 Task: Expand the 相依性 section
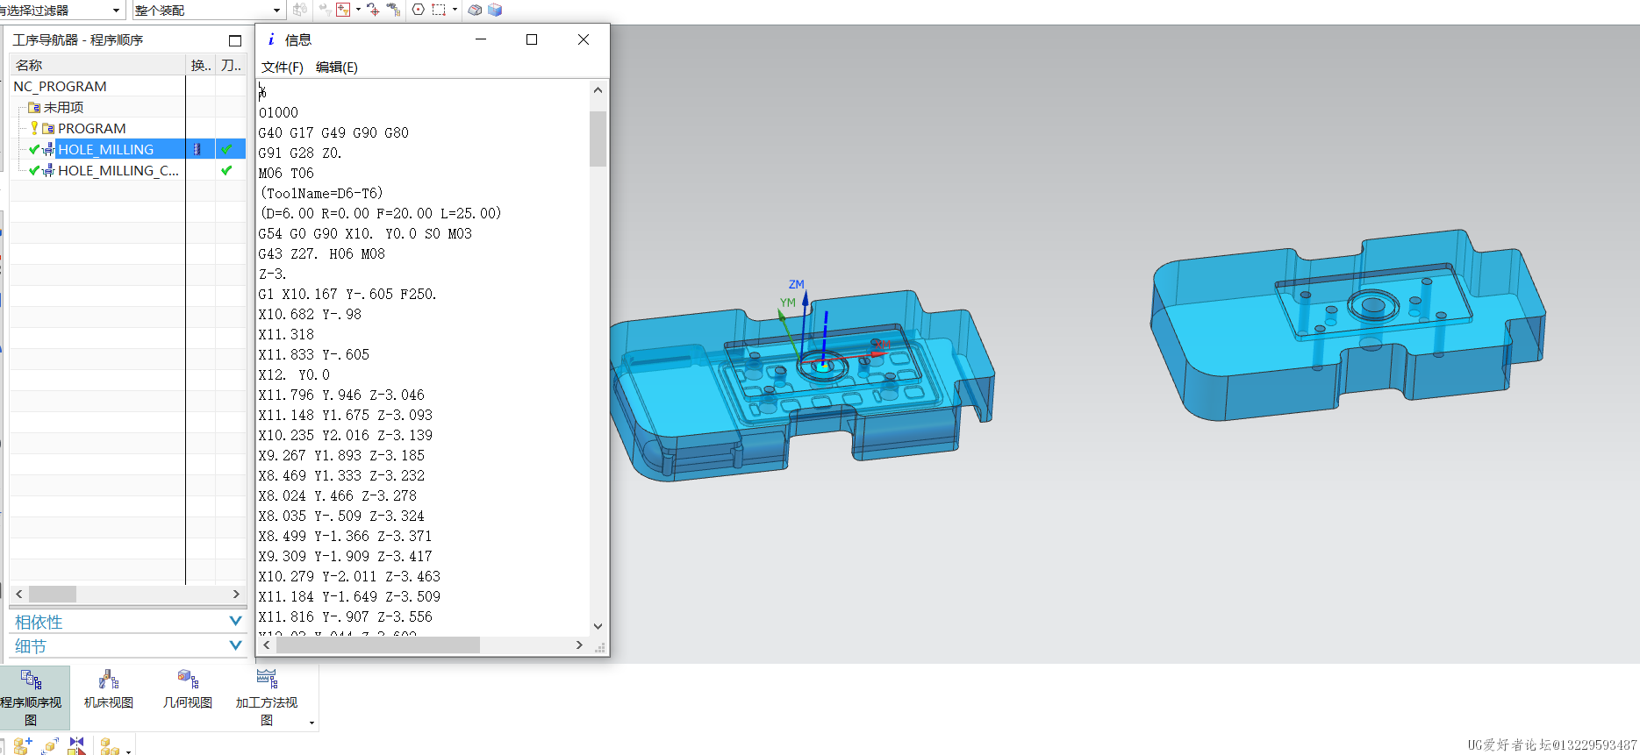point(128,622)
